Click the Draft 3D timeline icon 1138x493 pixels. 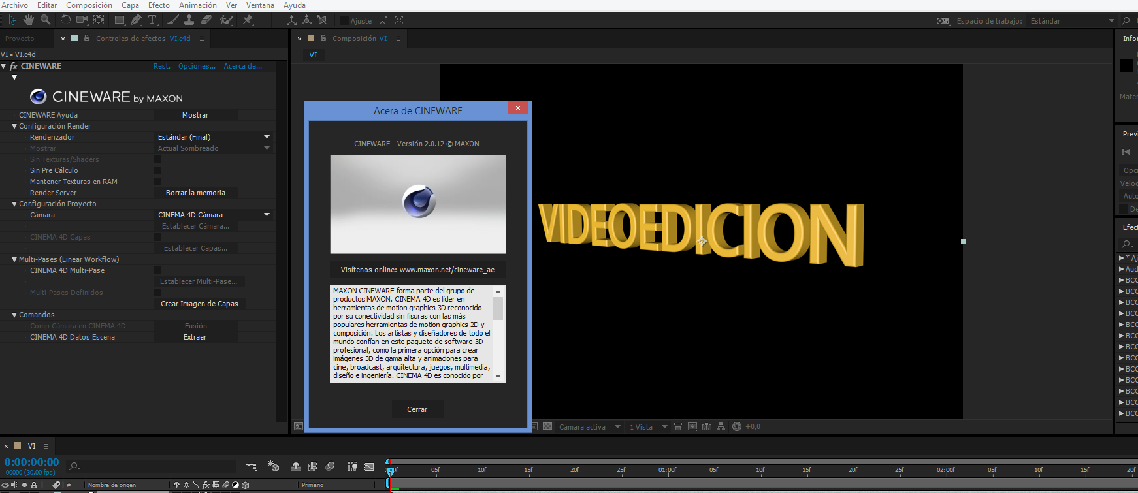[274, 466]
